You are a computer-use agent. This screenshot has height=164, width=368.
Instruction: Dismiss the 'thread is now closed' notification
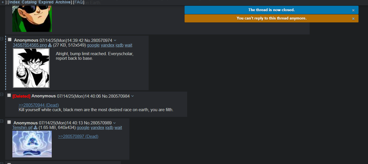(353, 10)
